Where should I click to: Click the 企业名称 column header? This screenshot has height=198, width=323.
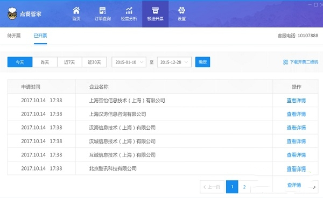99,87
